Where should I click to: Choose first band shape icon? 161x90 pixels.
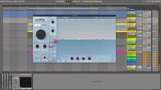pyautogui.click(x=95, y=59)
